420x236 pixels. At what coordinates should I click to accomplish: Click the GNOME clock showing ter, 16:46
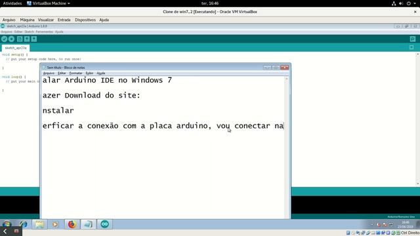(x=210, y=3)
